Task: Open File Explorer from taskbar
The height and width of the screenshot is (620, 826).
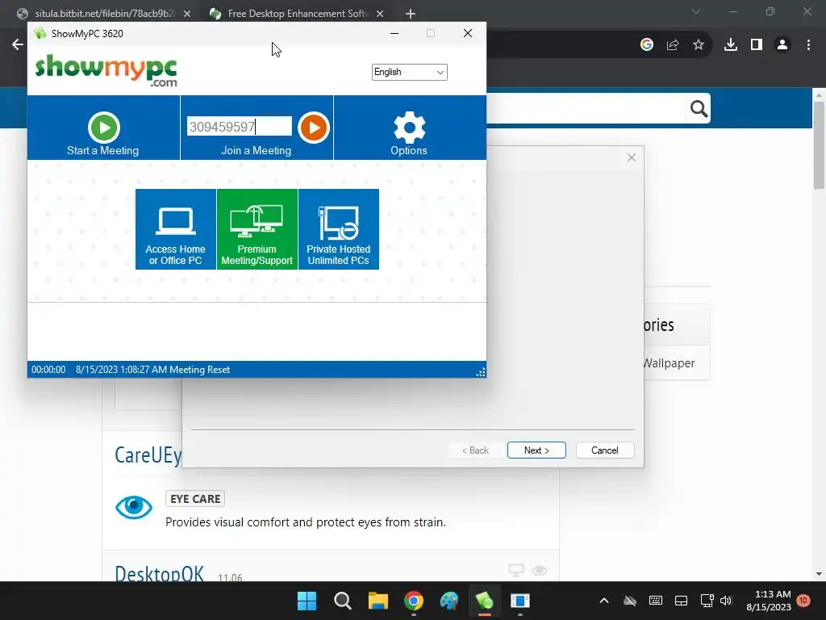Action: [378, 601]
